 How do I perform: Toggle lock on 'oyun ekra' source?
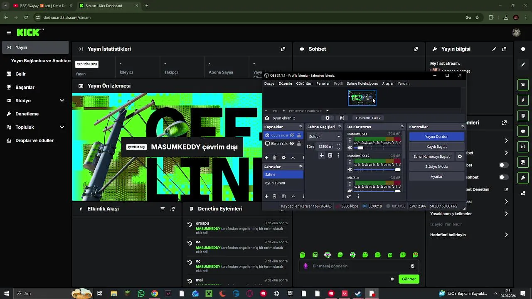298,135
